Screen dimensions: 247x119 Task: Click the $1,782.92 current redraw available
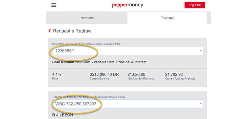pos(174,74)
